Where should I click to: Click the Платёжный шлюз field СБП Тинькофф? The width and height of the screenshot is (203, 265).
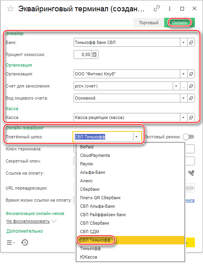pos(103,137)
